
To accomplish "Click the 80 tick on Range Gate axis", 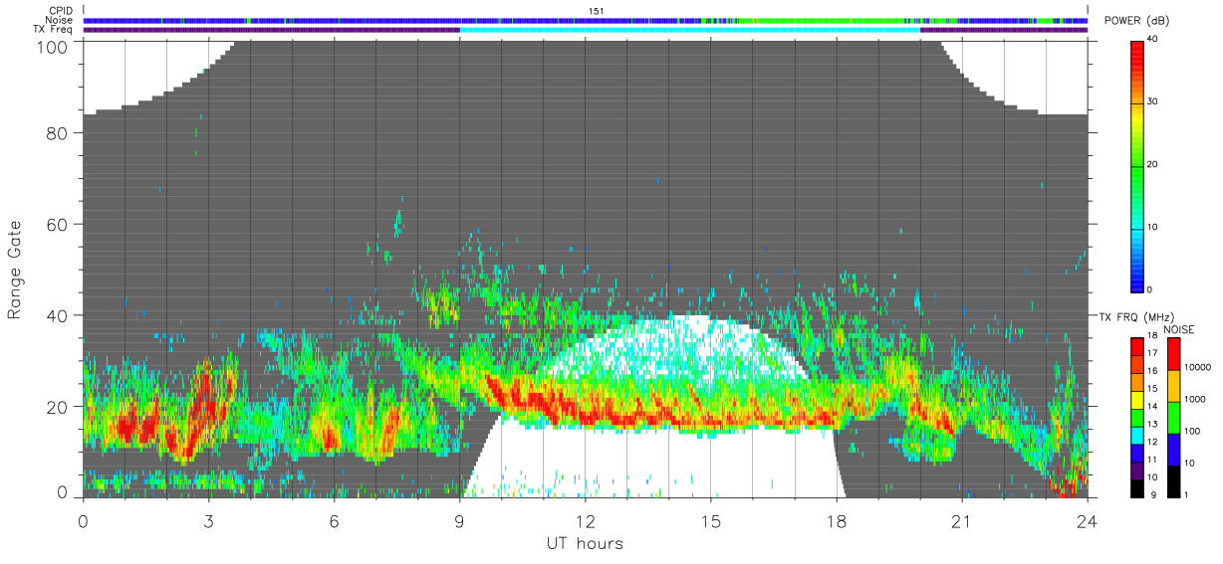I will click(55, 132).
